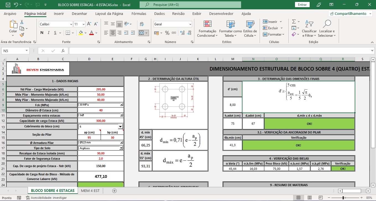Add a new sheet with plus icon
The height and width of the screenshot is (201, 376).
[x=114, y=191]
